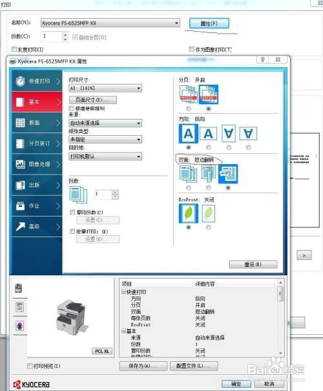Choose EcoPrint on radio button
Image resolution: width=323 pixels, height=391 pixels.
(x=209, y=227)
